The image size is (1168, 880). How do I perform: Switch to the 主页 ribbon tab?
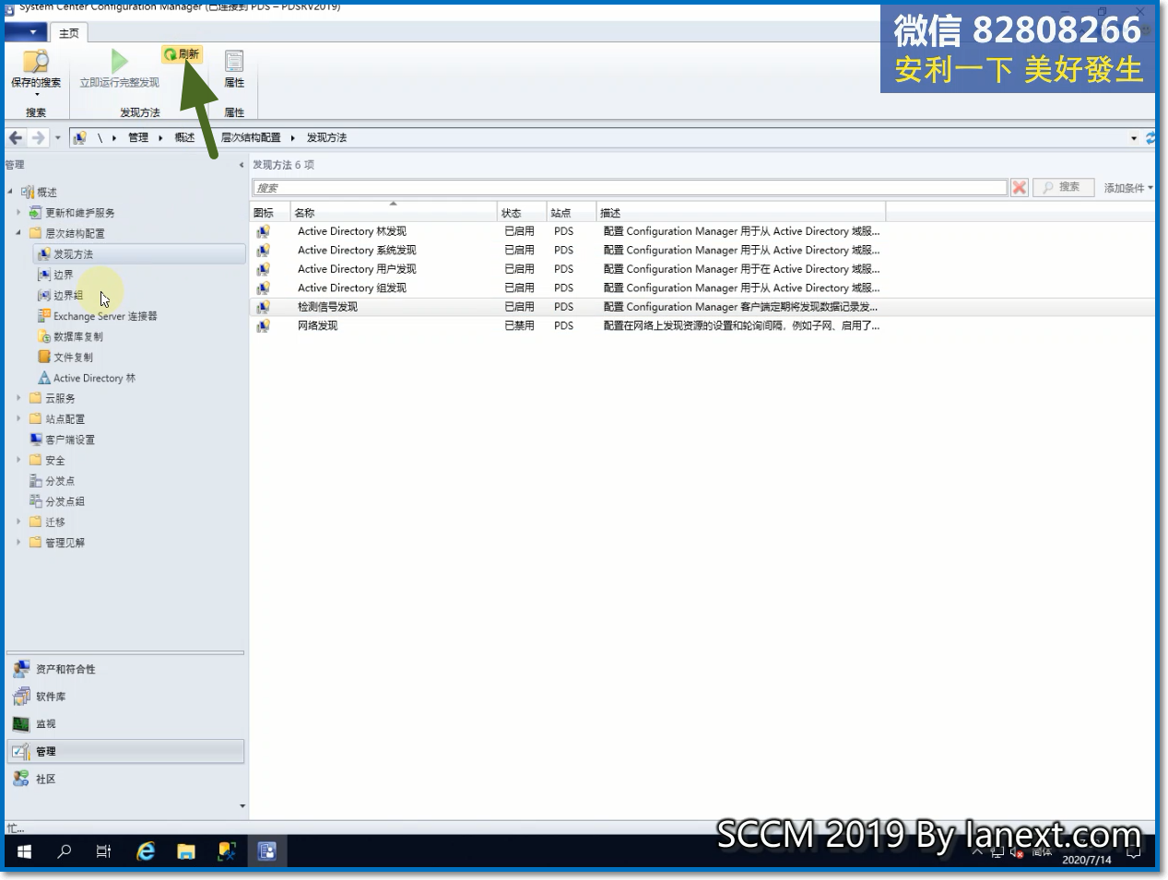69,33
